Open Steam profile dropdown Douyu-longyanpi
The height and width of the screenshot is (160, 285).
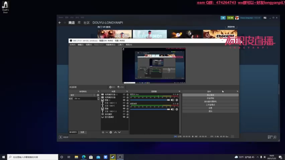tap(250, 18)
